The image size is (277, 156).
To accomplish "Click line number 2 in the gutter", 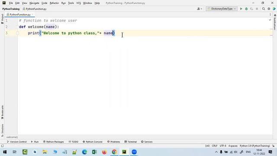I will [x=6, y=27].
